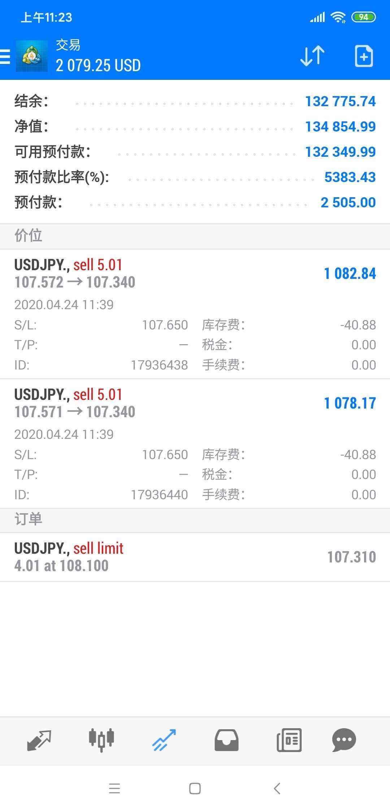Tap the 2 079.25 USD profit header

click(98, 65)
